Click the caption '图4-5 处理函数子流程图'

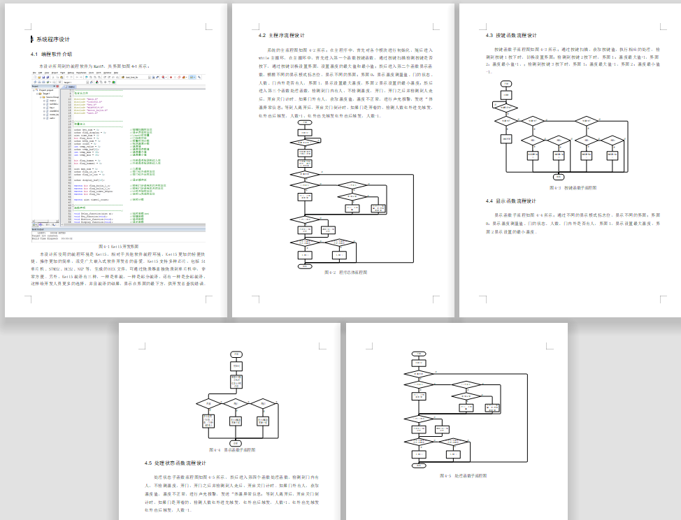(x=463, y=476)
